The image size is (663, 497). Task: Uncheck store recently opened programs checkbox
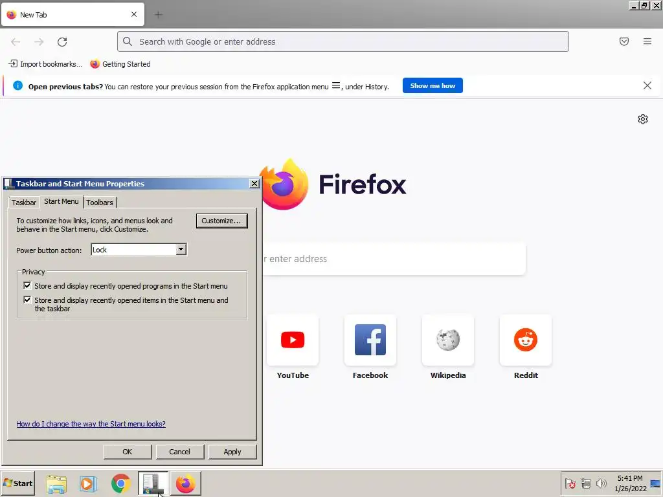tap(27, 285)
